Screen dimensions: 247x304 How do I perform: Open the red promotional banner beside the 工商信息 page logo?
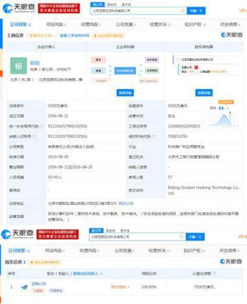pos(59,8)
